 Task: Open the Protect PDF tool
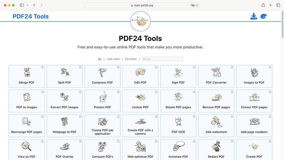click(103, 101)
